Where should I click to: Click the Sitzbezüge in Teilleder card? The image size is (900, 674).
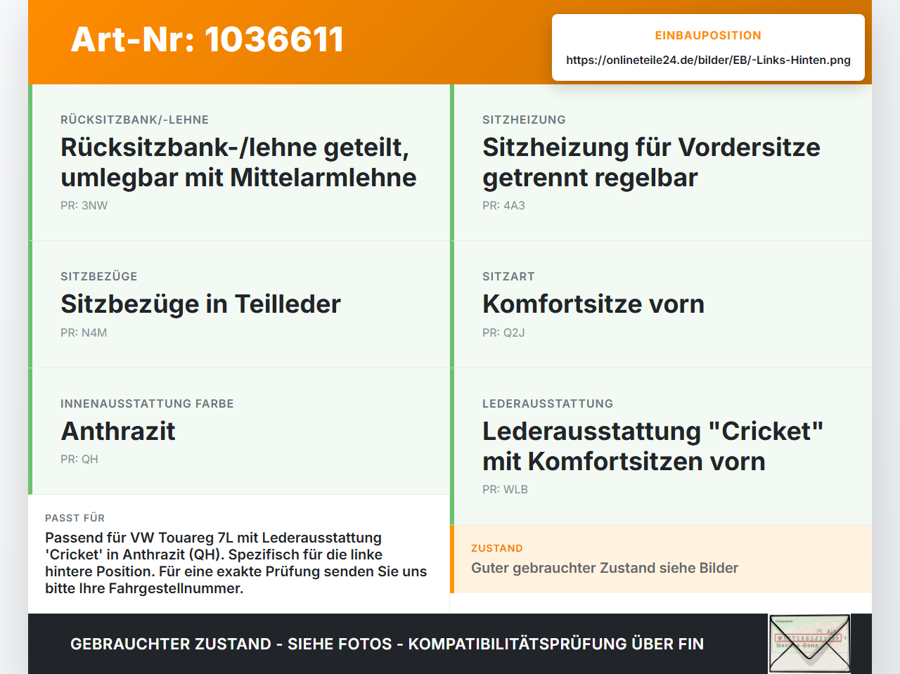[x=239, y=304]
